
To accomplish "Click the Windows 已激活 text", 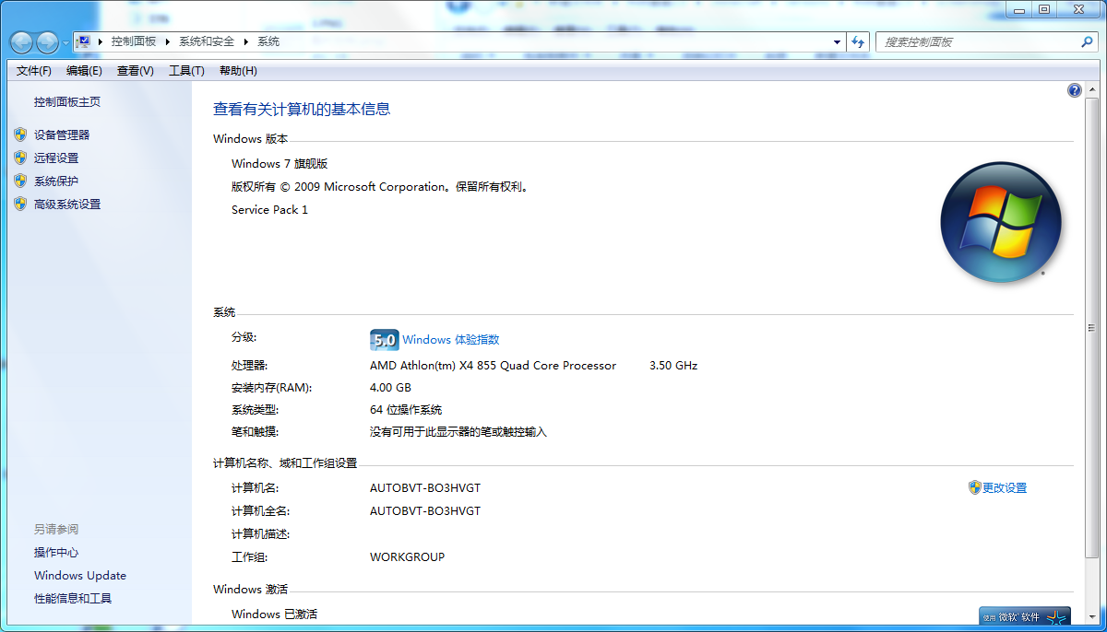I will (x=274, y=614).
